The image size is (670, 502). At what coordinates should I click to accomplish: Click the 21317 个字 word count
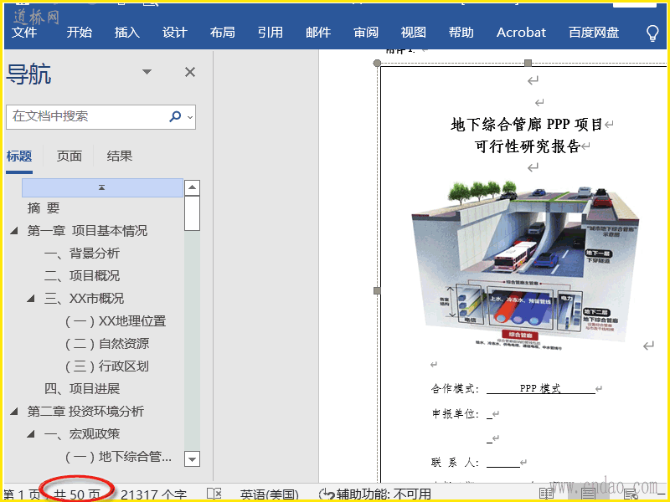153,494
